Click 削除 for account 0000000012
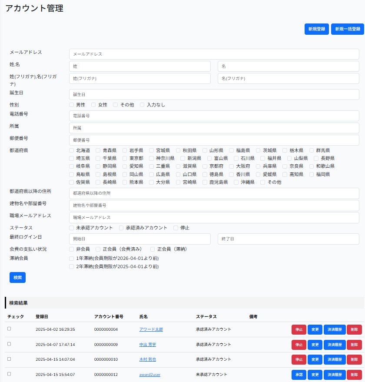Viewport: 365px width, 382px height. tap(354, 375)
